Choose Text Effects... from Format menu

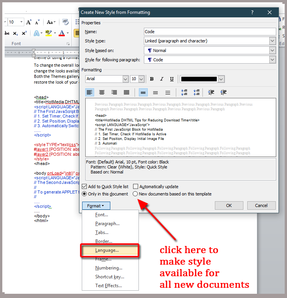pyautogui.click(x=110, y=286)
